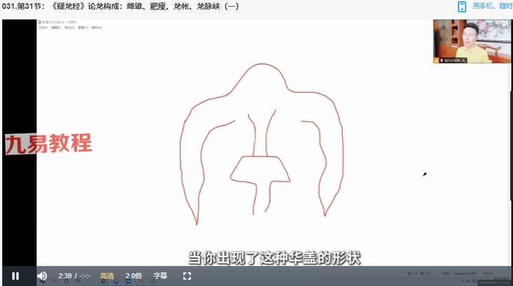Open the 查看 menu in Notepad

point(83,27)
